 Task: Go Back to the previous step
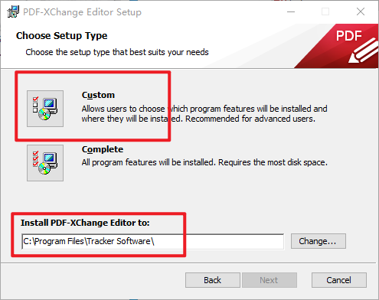[x=213, y=280]
